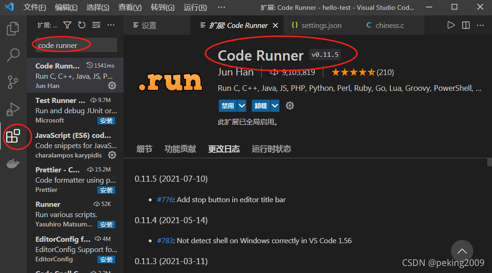Image resolution: width=492 pixels, height=273 pixels.
Task: Click the scroll-to-top arrow button
Action: click(462, 251)
